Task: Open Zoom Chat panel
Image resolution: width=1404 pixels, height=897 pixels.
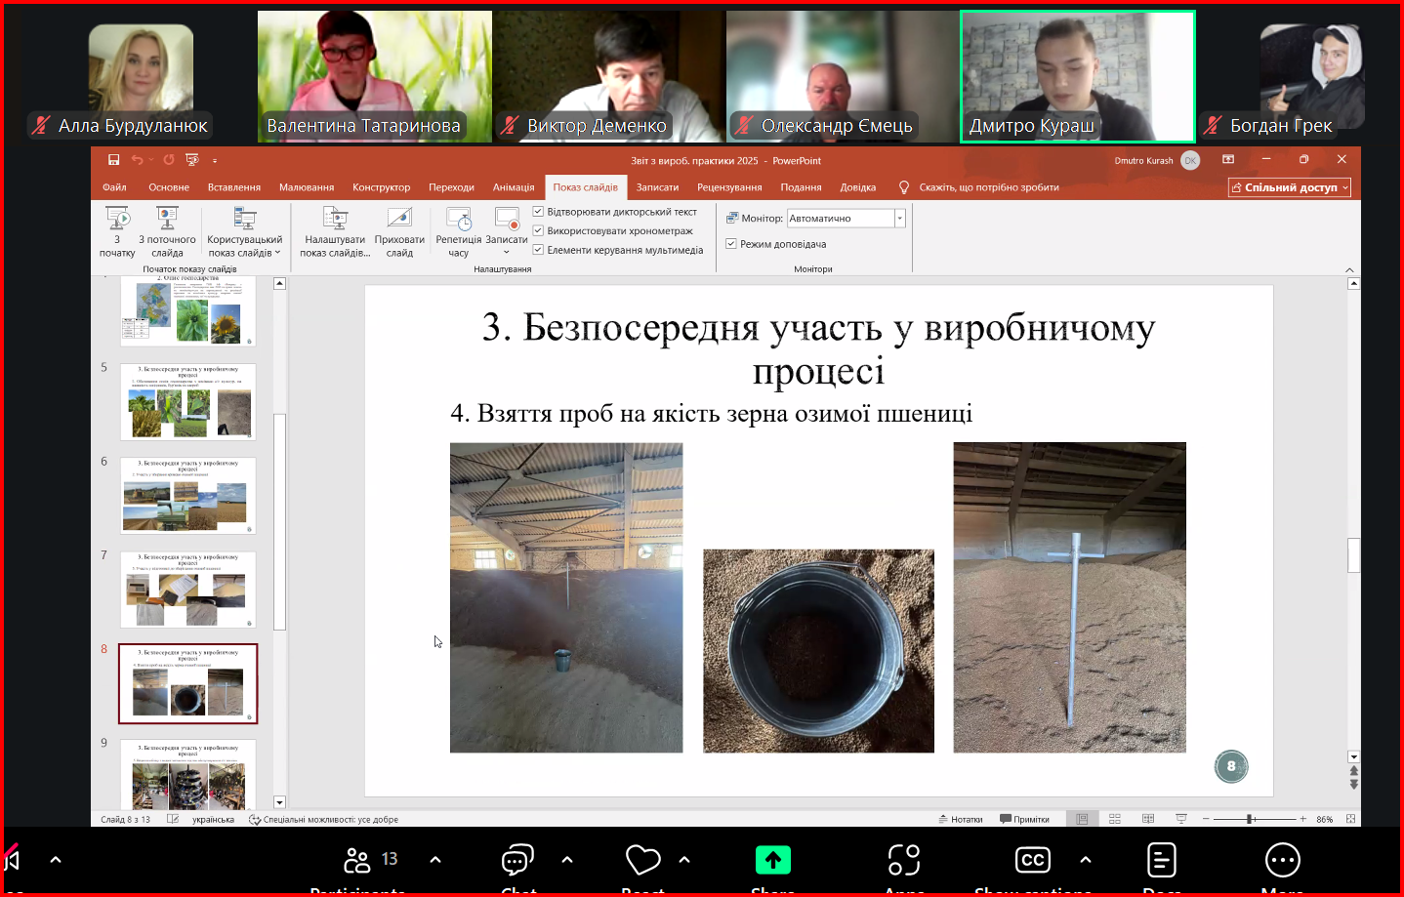Action: [x=517, y=862]
